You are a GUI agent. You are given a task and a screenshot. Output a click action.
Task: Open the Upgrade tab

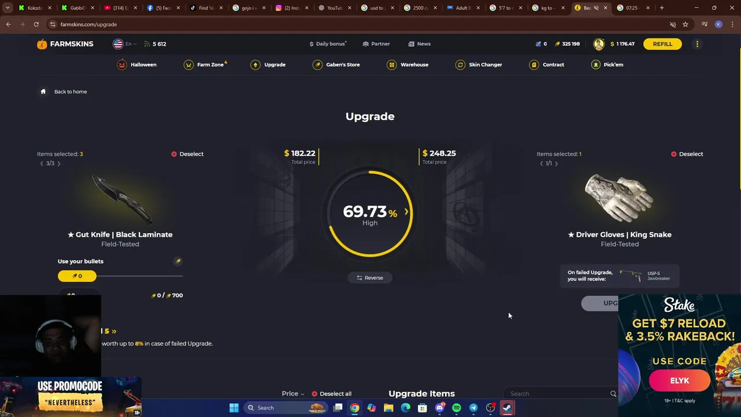268,65
